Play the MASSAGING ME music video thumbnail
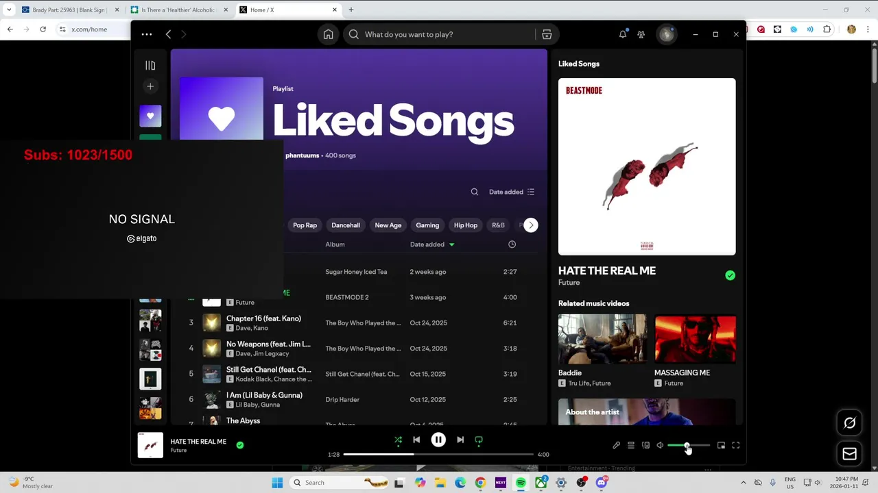 tap(695, 338)
